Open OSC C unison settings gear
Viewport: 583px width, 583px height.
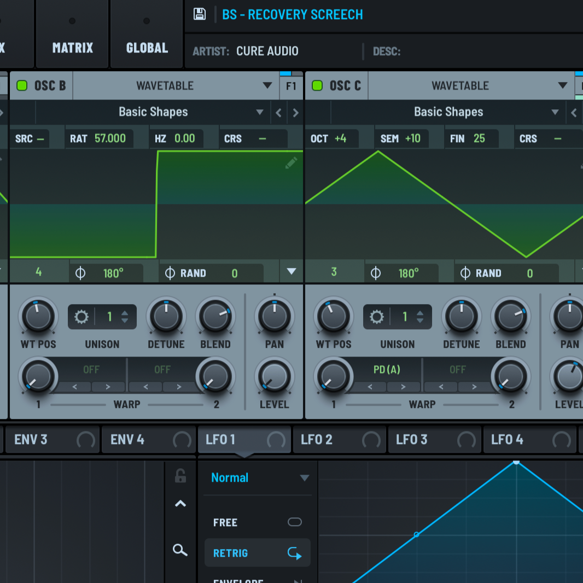click(x=377, y=317)
